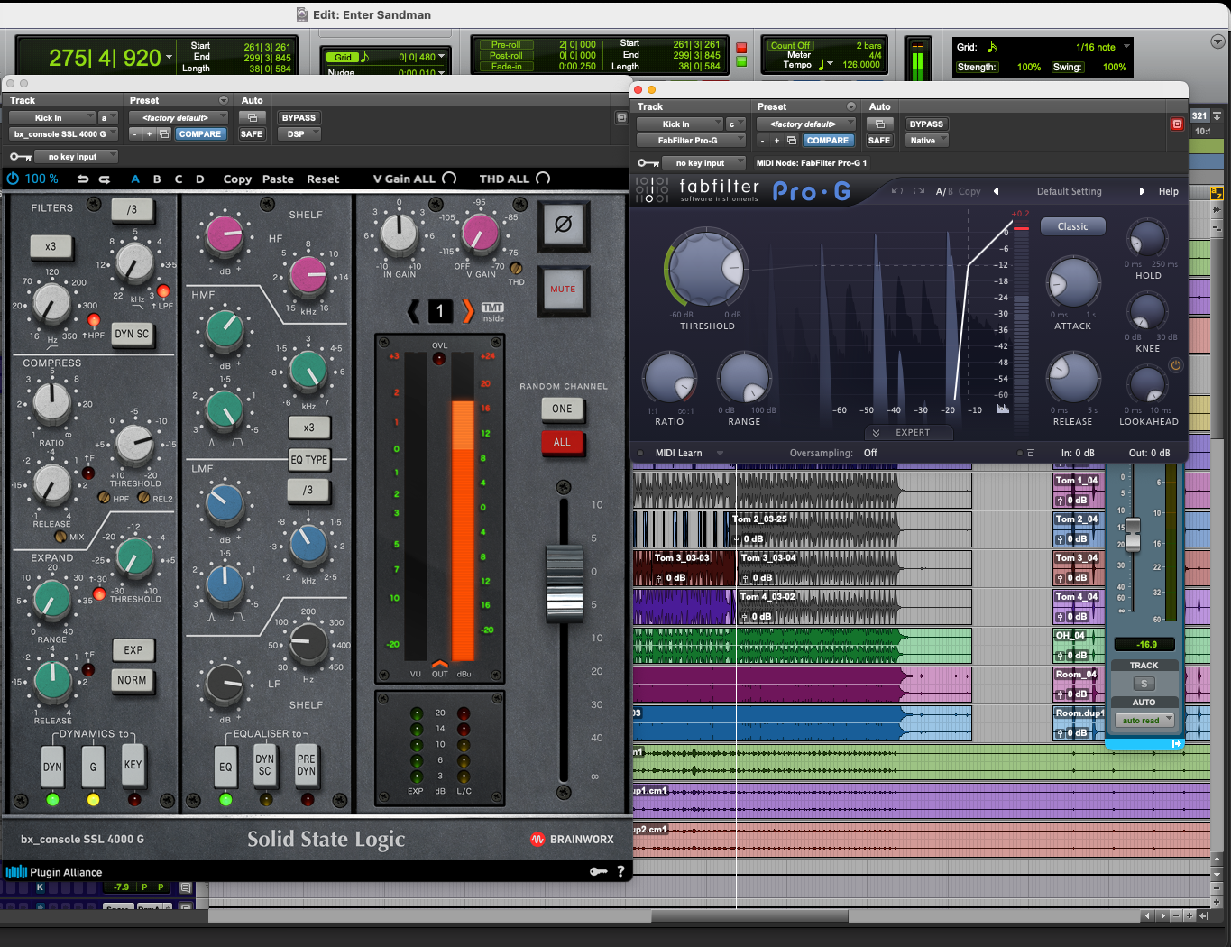Toggle THD ALL on the console
Viewport: 1231px width, 947px height.
(x=543, y=179)
